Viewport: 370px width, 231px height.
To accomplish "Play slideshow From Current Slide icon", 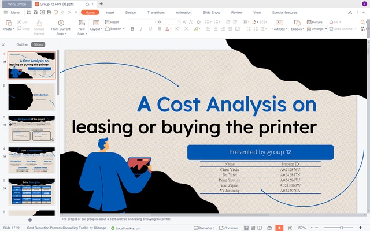I will click(61, 23).
